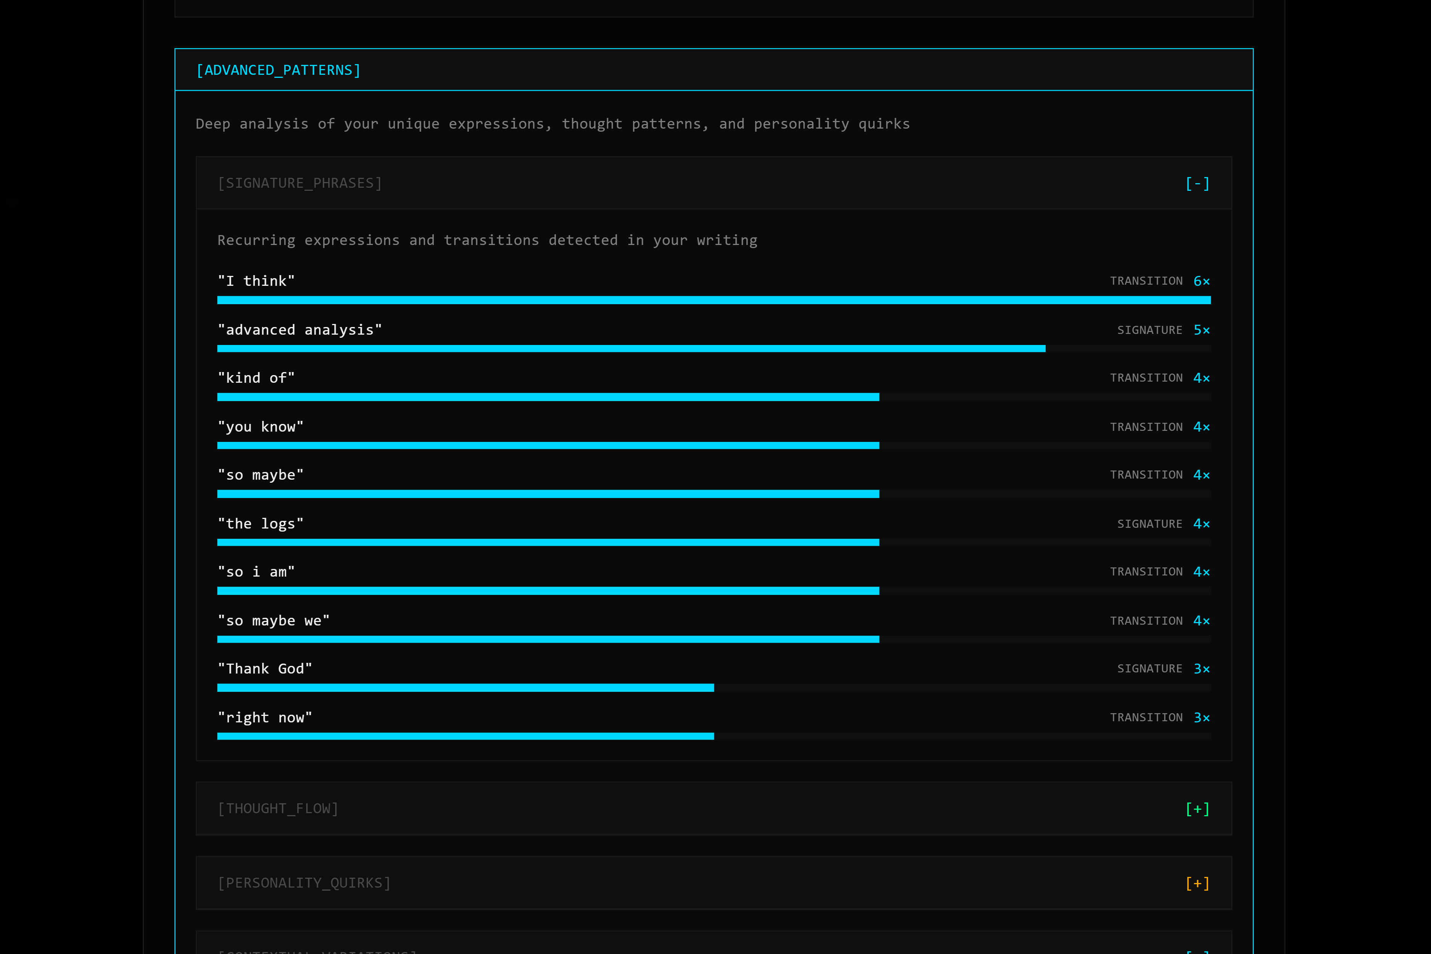Click SIGNATURE tag on "the logs" row

click(1149, 524)
